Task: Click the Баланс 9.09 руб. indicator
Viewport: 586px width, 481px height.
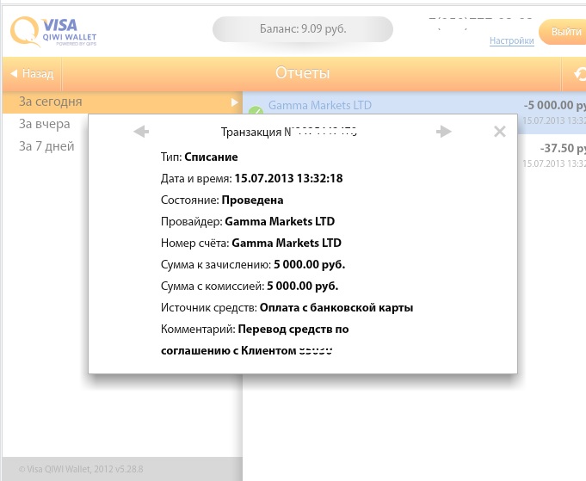Action: [x=303, y=29]
